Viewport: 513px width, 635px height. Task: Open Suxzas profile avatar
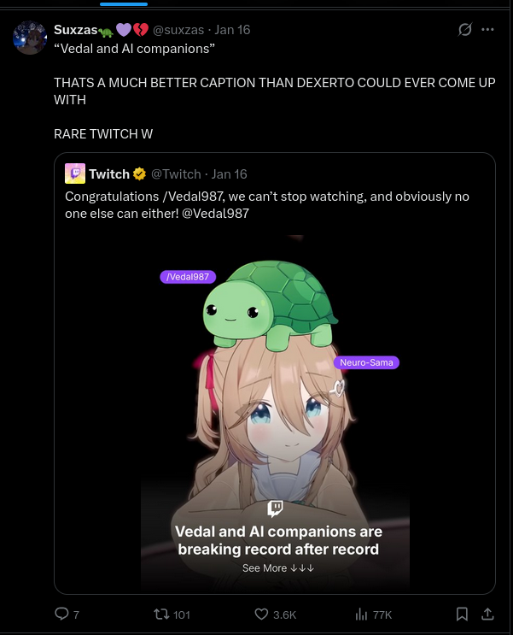tap(30, 38)
